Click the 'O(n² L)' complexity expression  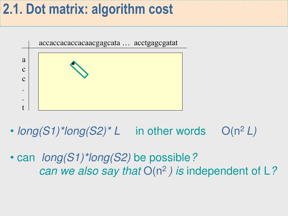click(x=239, y=131)
